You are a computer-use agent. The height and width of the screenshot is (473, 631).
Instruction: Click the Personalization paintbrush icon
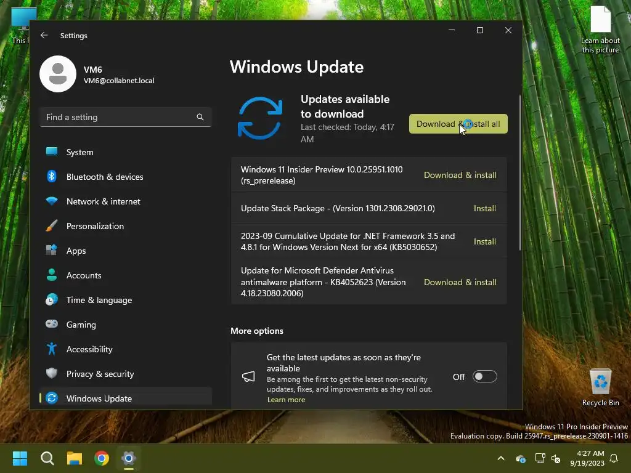coord(52,225)
